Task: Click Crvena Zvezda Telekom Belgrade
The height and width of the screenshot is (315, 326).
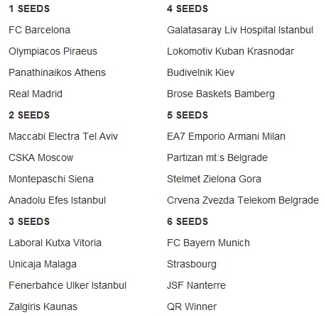Action: [243, 200]
